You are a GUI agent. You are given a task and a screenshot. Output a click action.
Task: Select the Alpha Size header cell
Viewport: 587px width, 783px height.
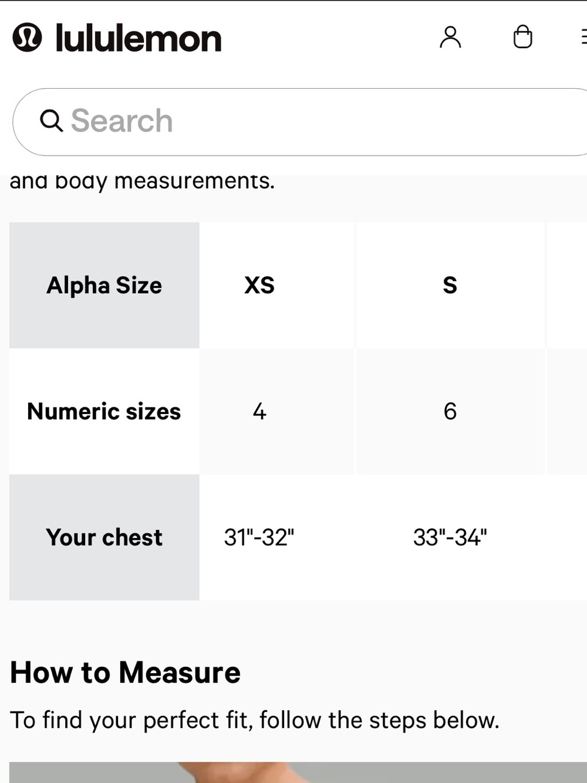[104, 285]
